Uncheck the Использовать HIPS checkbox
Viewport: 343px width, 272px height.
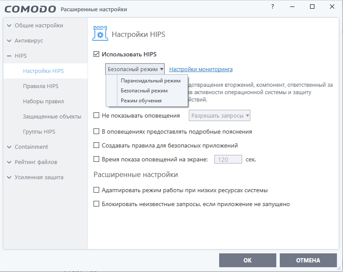[96, 54]
